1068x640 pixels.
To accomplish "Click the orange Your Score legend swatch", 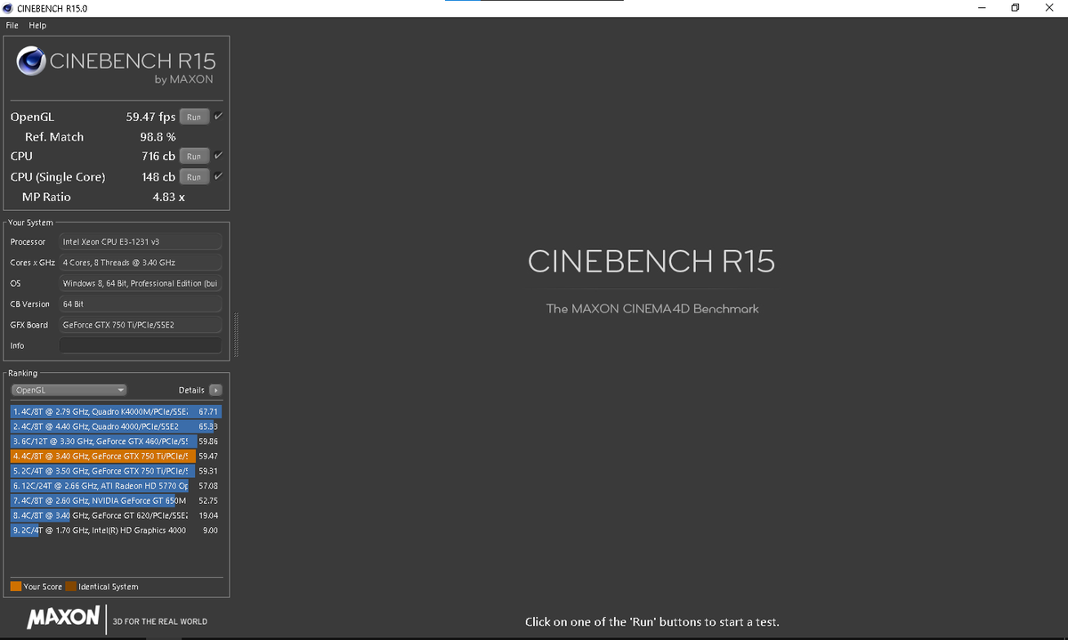I will (x=16, y=587).
